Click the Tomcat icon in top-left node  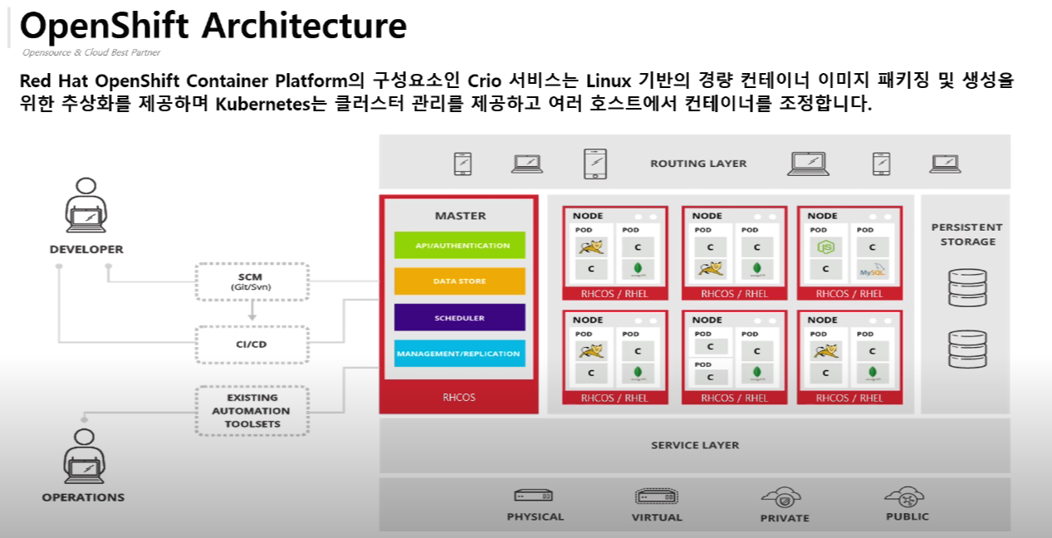tap(591, 247)
